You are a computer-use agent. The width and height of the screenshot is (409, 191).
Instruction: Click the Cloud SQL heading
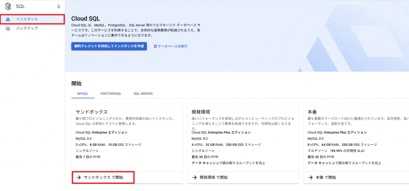[x=85, y=19]
